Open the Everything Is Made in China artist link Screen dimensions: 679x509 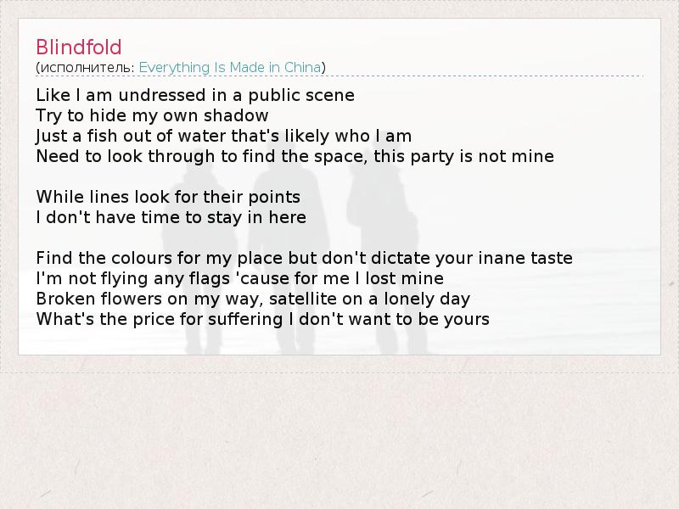tap(230, 67)
